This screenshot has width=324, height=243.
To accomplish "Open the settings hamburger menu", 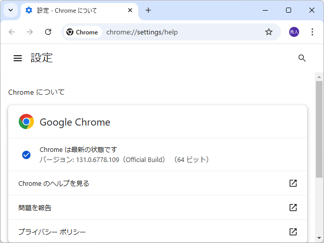I will click(x=18, y=58).
